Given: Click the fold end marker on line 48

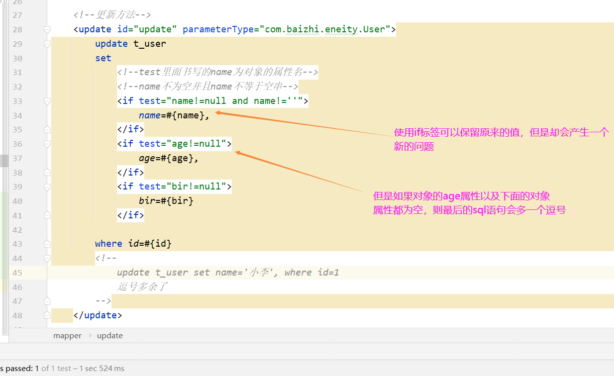Looking at the screenshot, I should [x=47, y=315].
